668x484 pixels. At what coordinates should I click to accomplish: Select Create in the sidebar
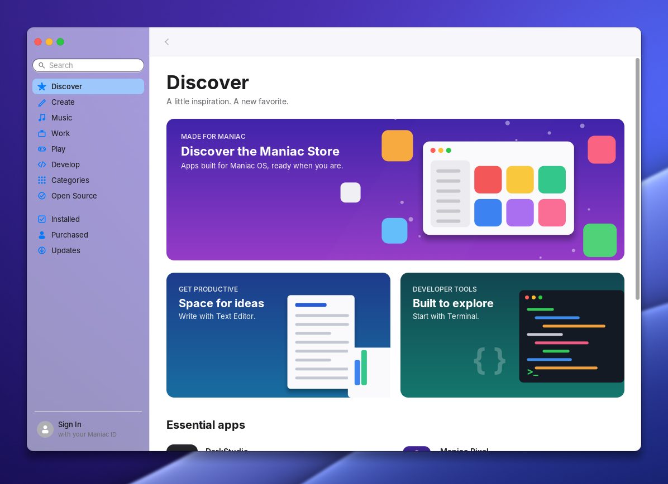point(63,102)
